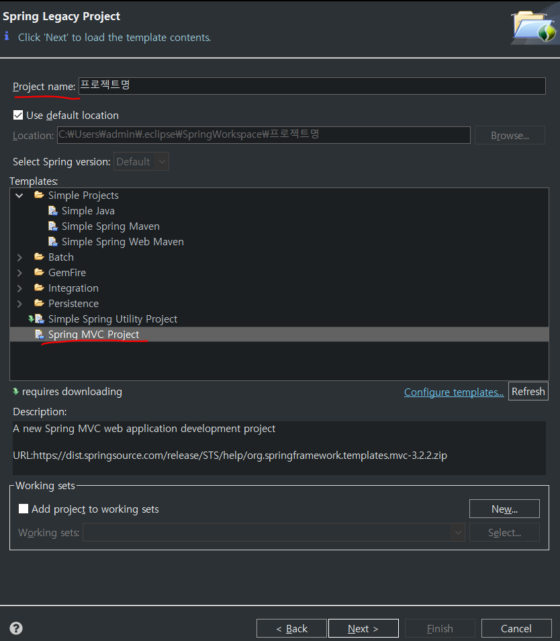560x641 pixels.
Task: Click the Simple Projects folder icon
Action: click(x=39, y=195)
